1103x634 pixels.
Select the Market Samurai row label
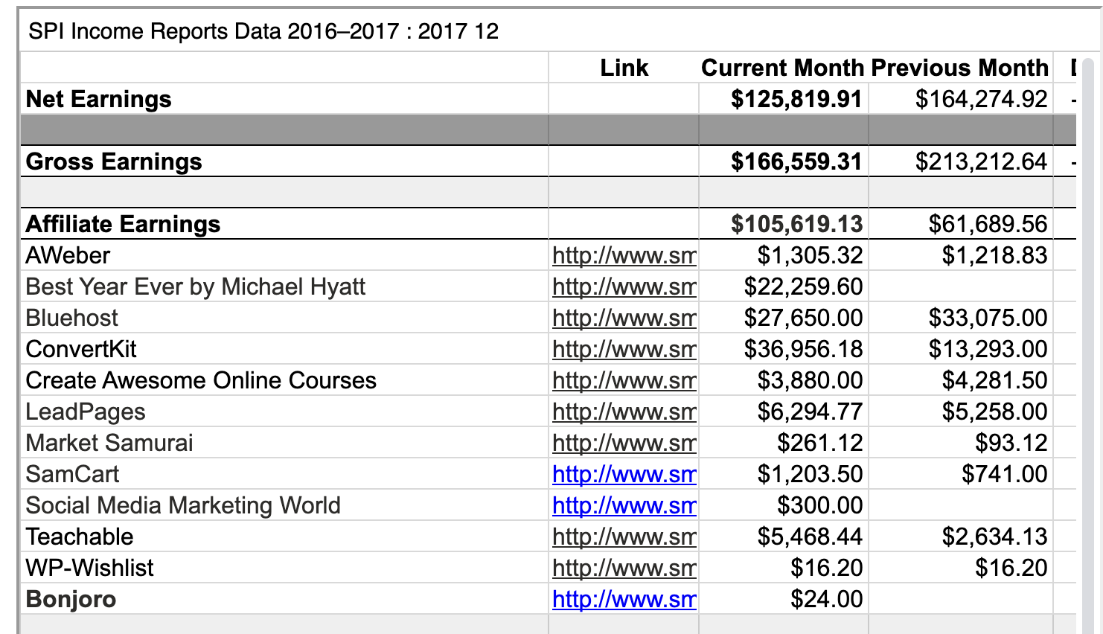(109, 443)
